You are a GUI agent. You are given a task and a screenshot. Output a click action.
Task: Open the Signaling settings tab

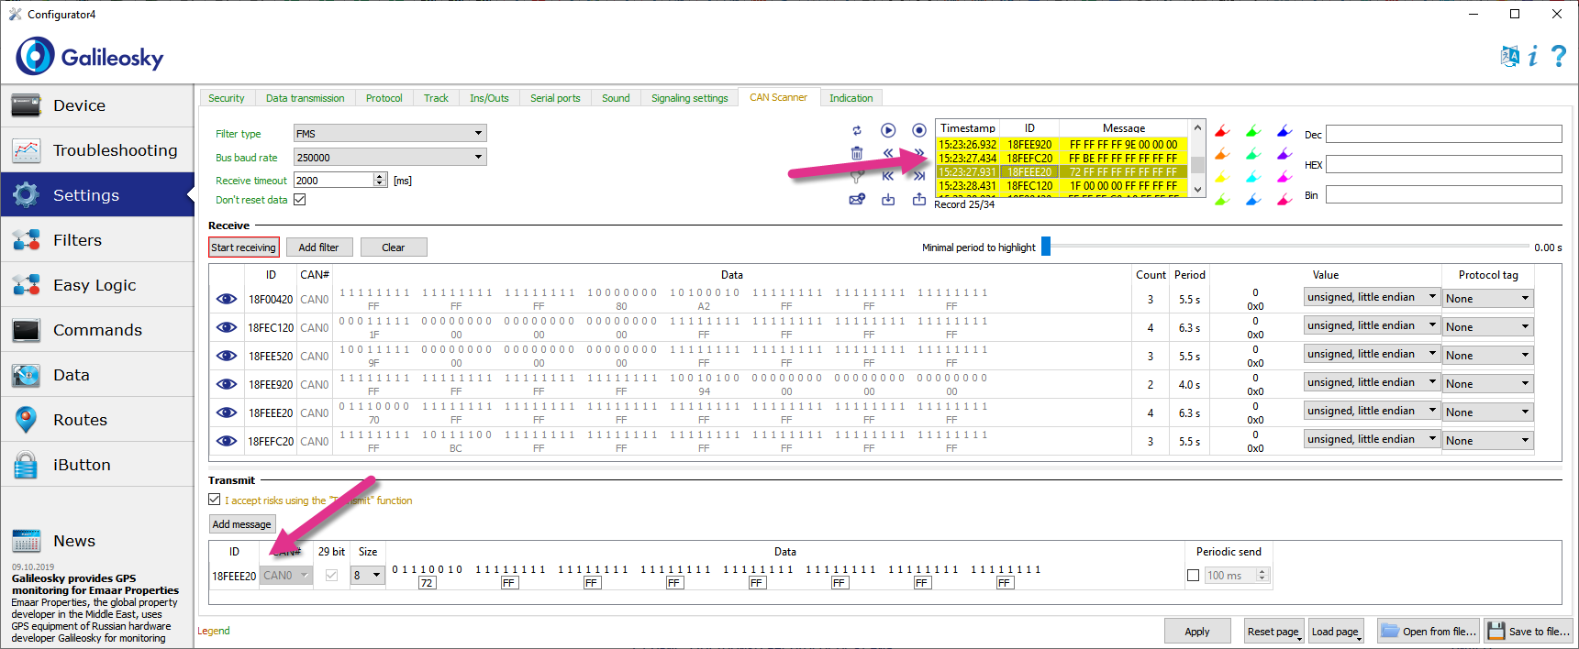coord(689,98)
